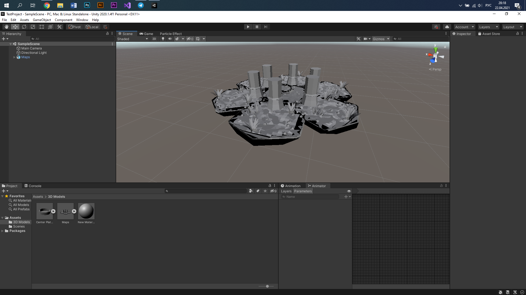The image size is (526, 295).
Task: Switch to the Particle Effect tab
Action: (x=171, y=34)
